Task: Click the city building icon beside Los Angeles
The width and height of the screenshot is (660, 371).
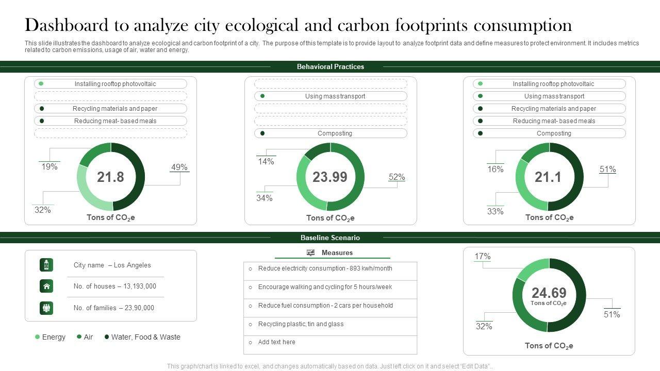Action: 46,265
